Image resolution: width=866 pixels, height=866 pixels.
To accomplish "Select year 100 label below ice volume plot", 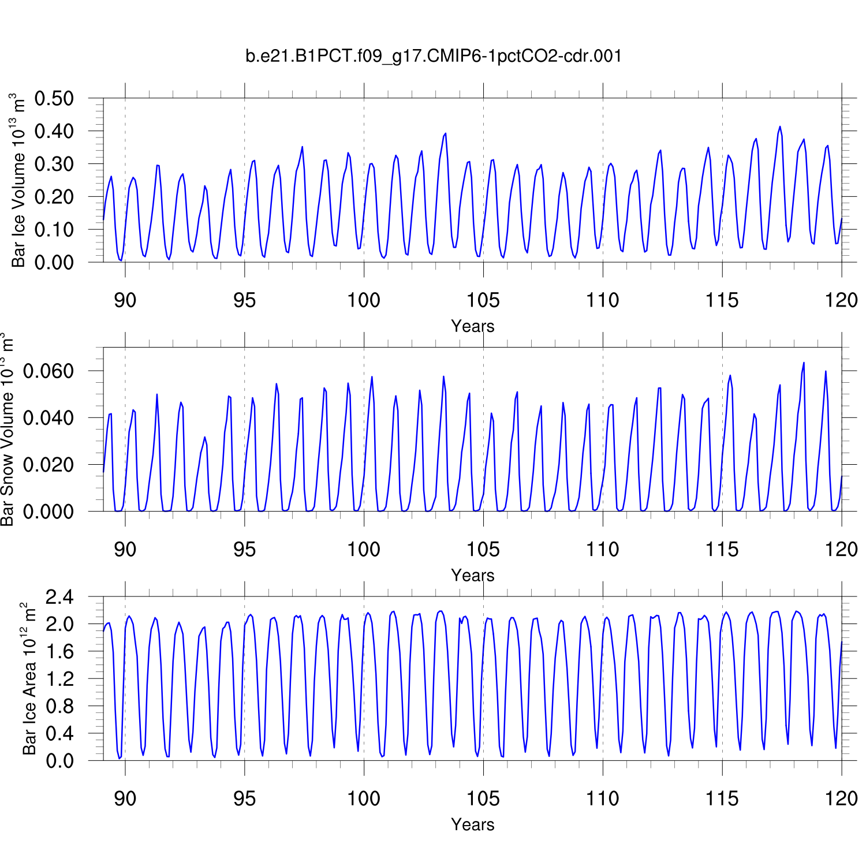I will pos(364,300).
